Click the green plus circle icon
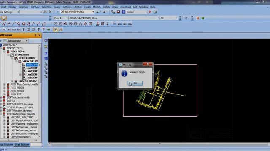 203,18
